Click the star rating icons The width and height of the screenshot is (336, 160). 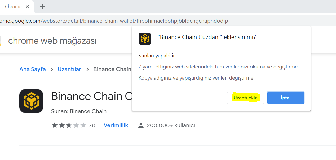tap(69, 125)
